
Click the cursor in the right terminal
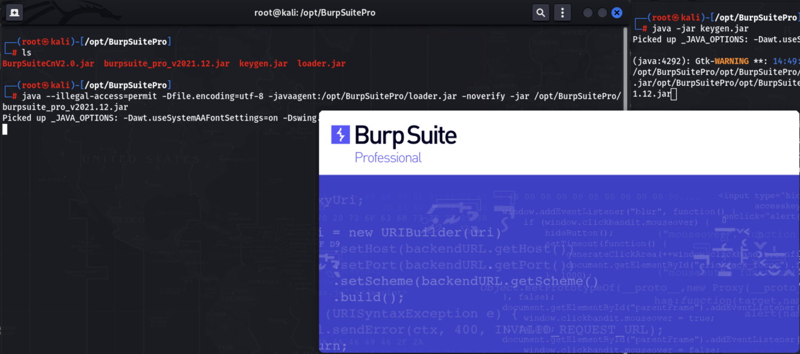click(x=674, y=94)
